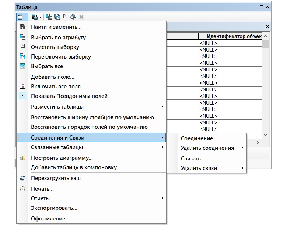Click 'Построить диаграмму...' chart entry
Screen dimensions: 290x247
[62, 158]
